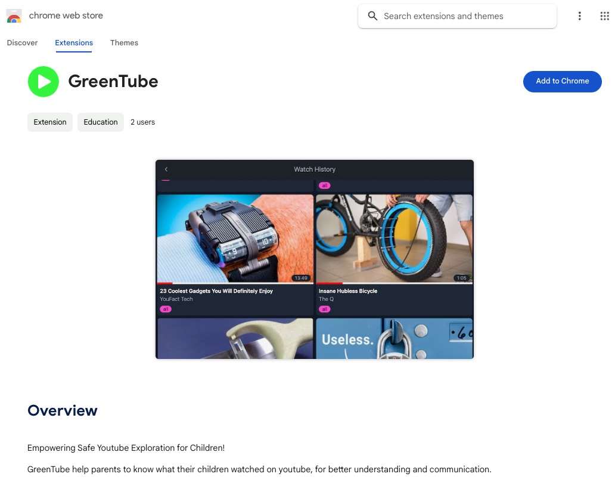This screenshot has width=615, height=486.
Task: Click the Education category chip
Action: tap(101, 122)
